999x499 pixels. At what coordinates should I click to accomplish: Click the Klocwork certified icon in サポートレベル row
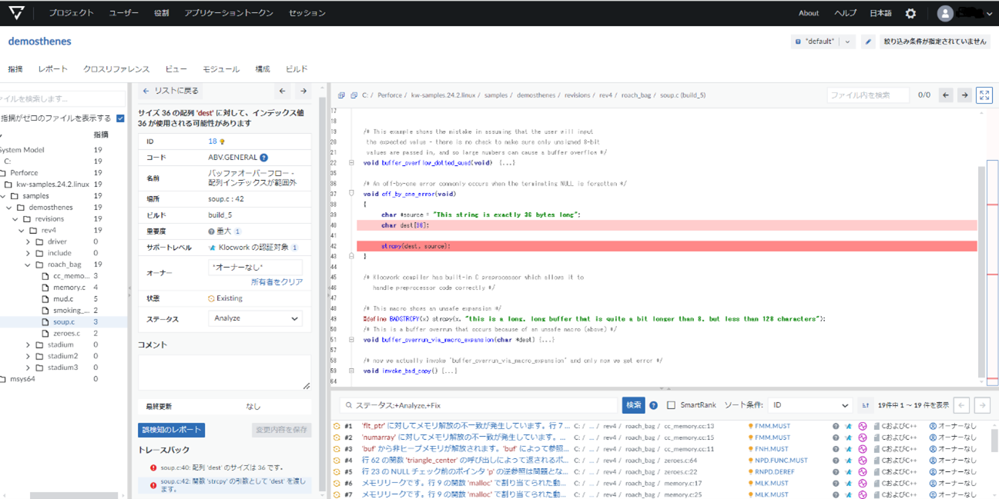pyautogui.click(x=212, y=248)
